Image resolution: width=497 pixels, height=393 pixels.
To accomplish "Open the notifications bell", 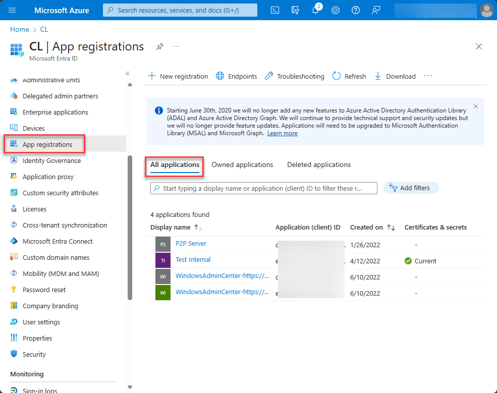I will point(316,10).
